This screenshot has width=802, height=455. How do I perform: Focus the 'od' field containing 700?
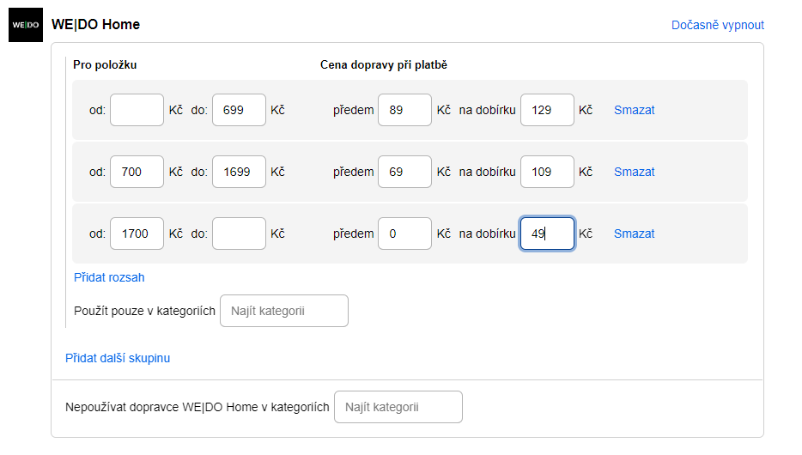[137, 172]
